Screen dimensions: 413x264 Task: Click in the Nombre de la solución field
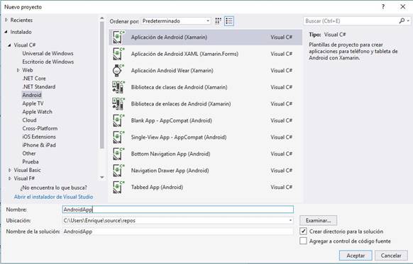(178, 231)
